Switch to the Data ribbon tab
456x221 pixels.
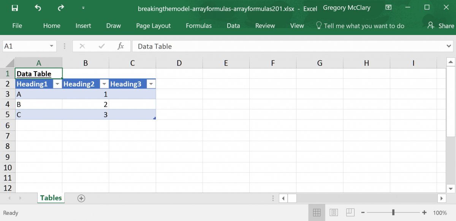[x=233, y=25]
